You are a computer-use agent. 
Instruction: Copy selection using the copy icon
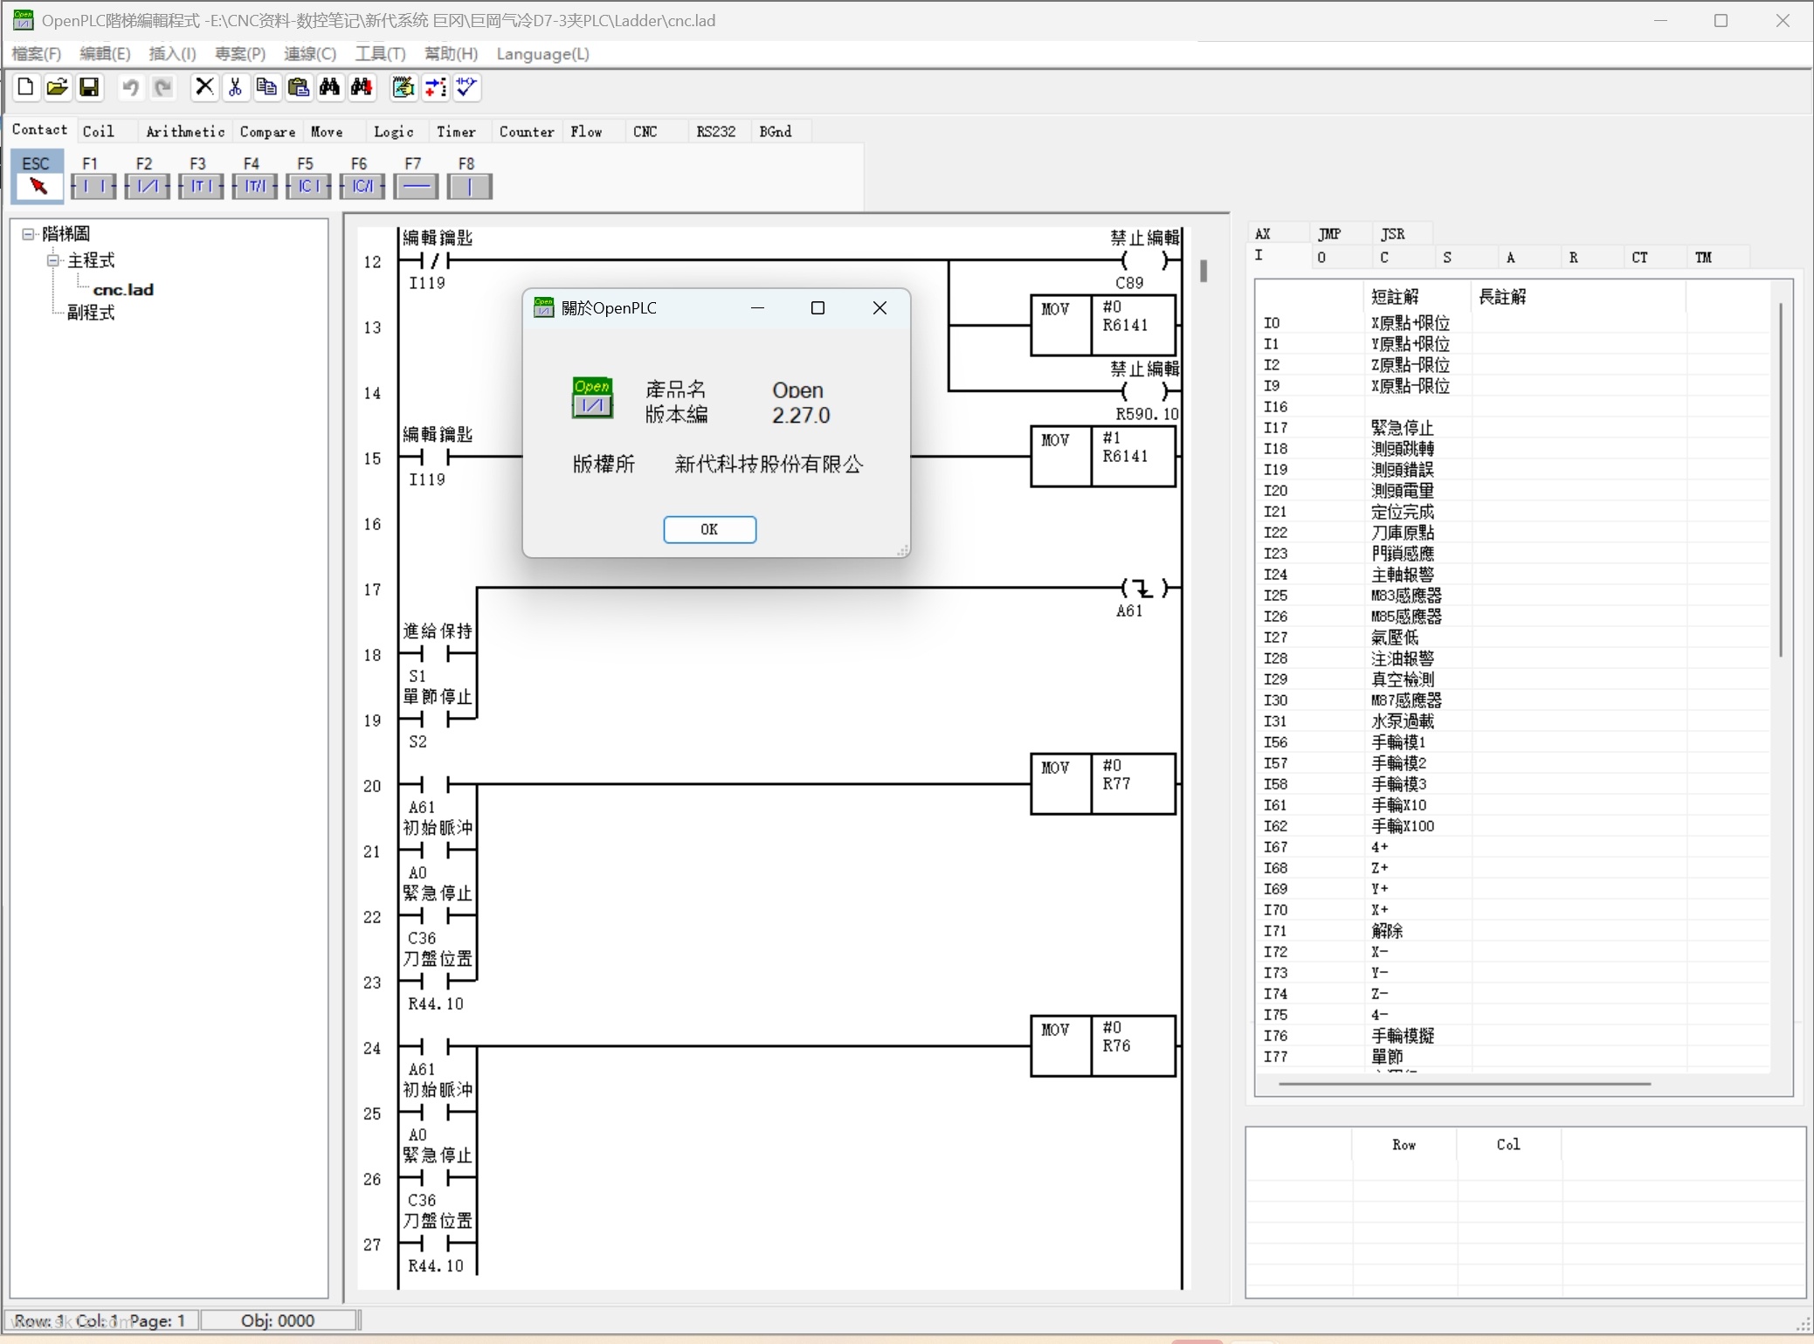point(266,87)
